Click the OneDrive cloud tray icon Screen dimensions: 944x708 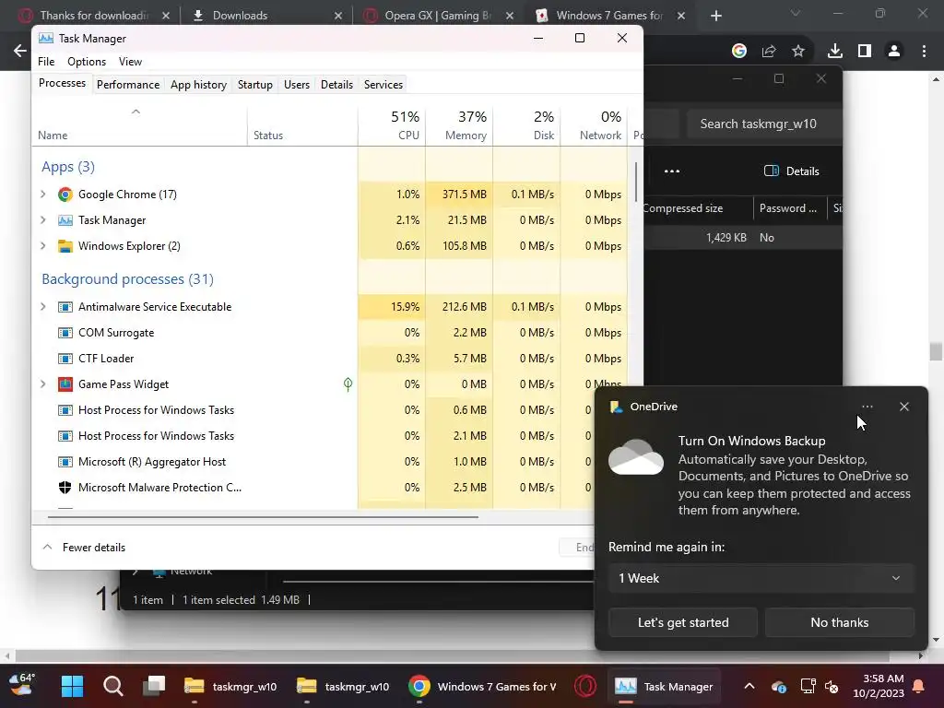(778, 686)
